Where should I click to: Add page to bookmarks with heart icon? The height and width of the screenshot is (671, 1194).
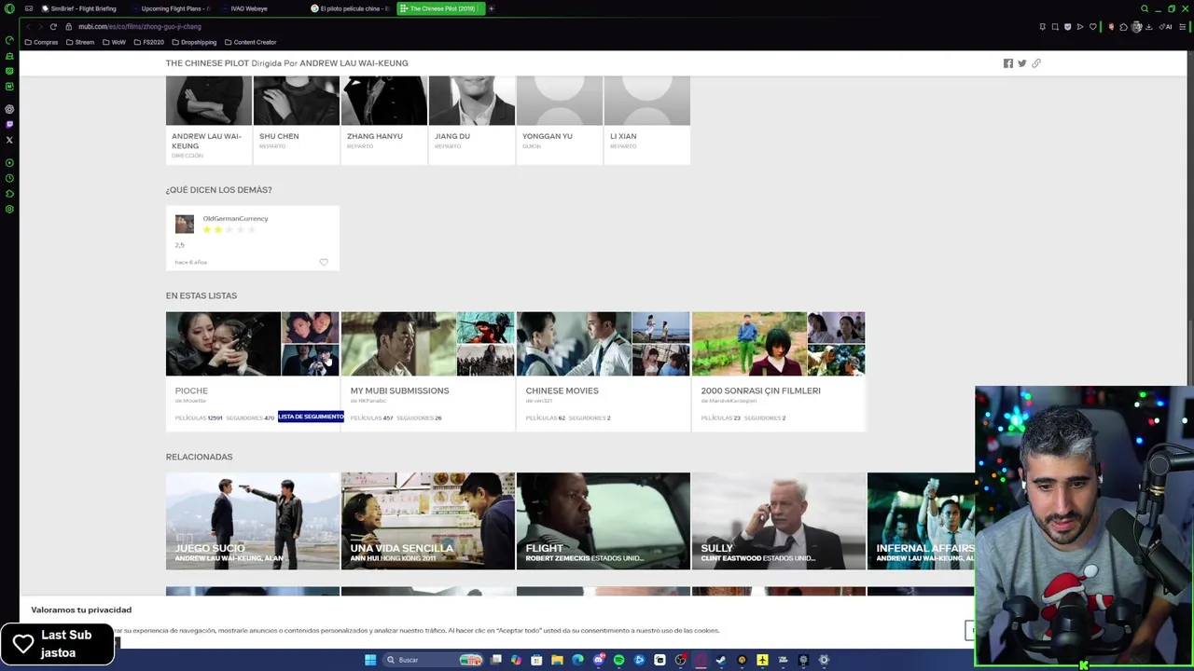tap(1093, 27)
